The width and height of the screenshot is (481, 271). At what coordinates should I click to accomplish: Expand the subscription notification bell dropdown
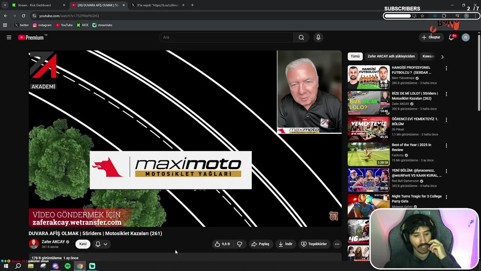101,244
